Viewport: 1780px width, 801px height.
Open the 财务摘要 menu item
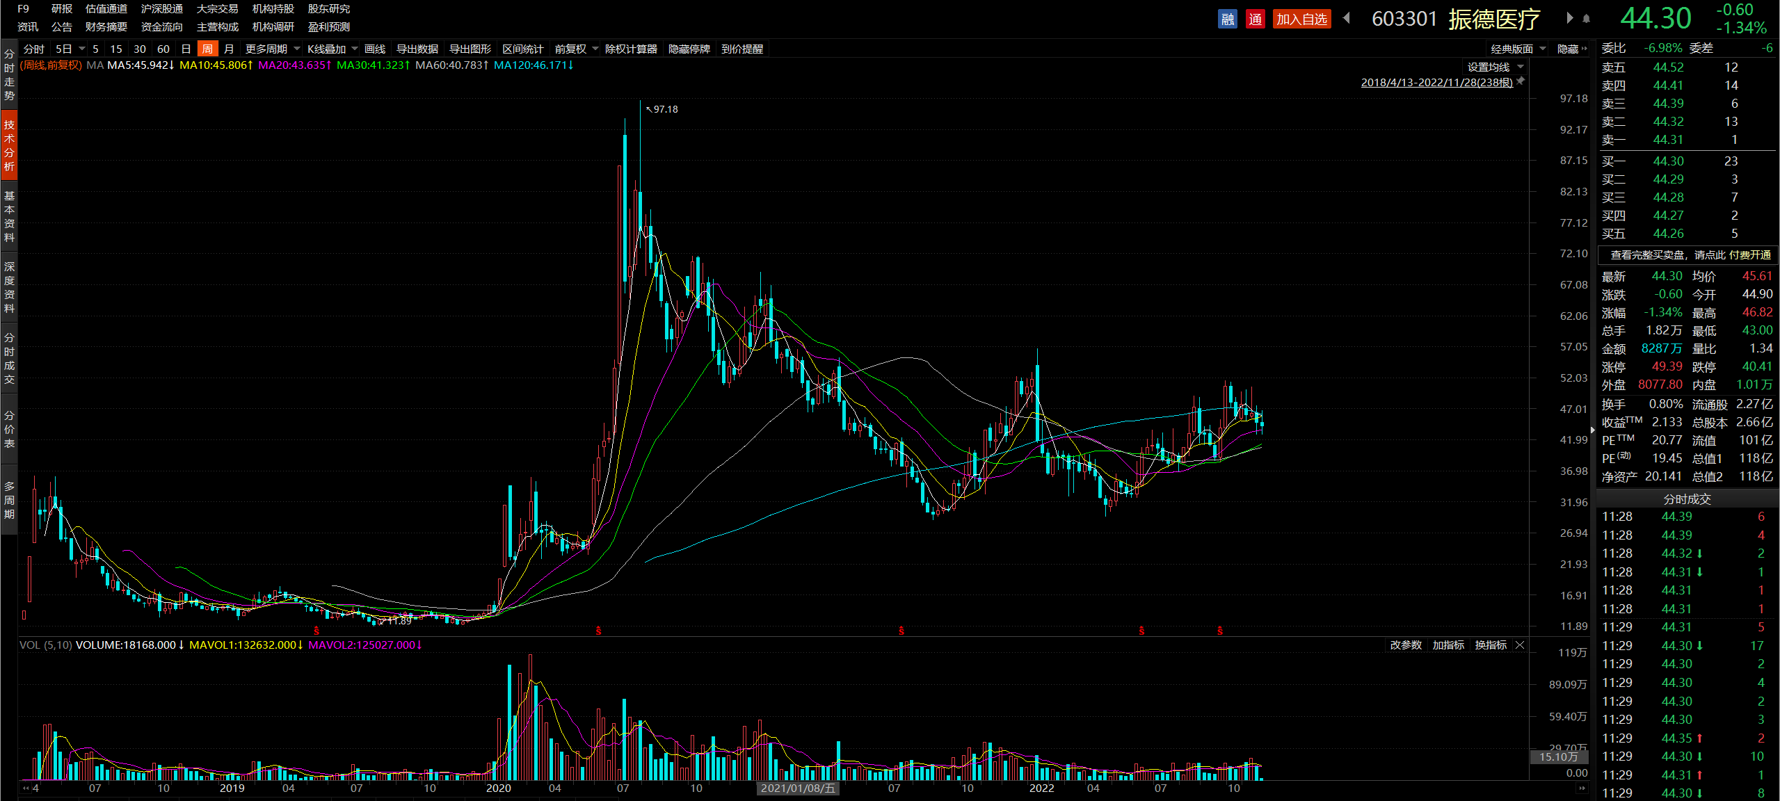tap(106, 26)
